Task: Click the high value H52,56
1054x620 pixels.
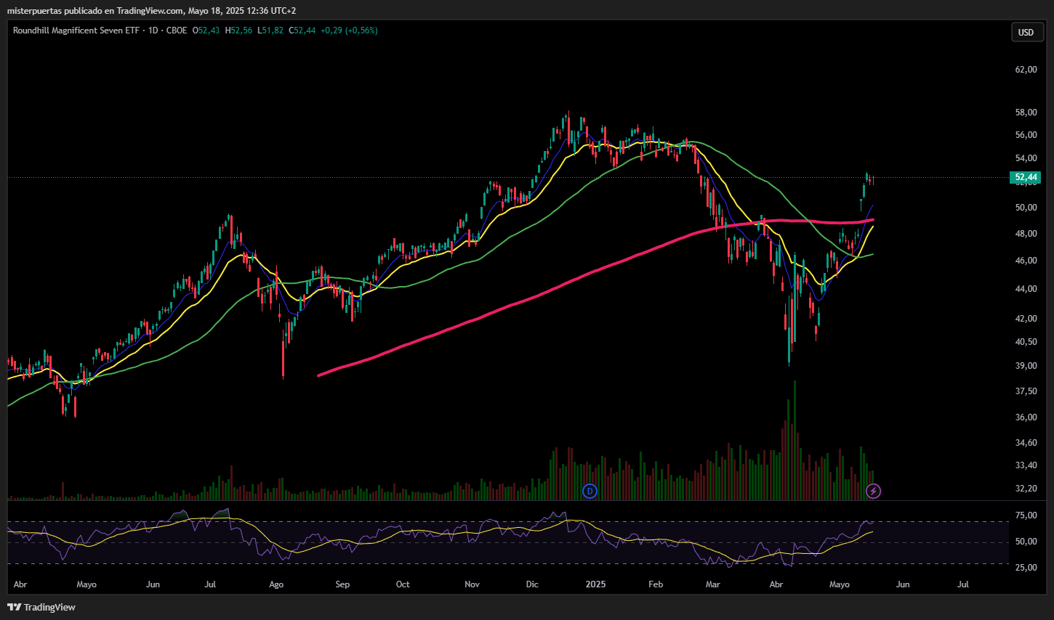Action: click(x=238, y=30)
